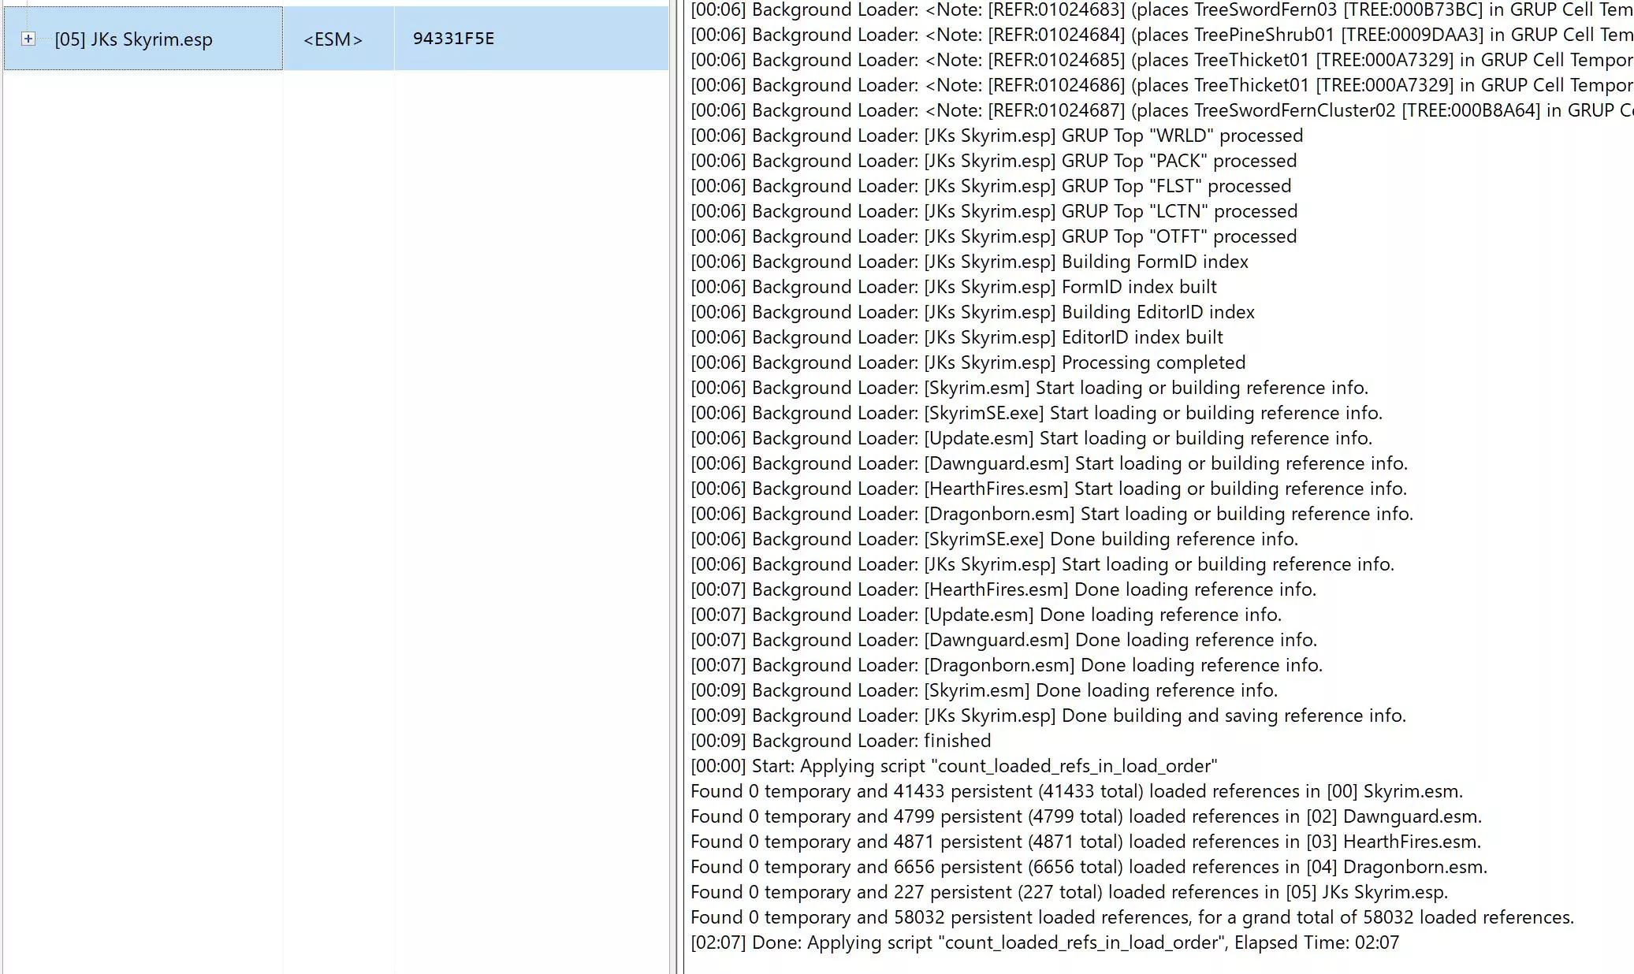Click the '[SkyrimSE.exe] Start loading' log line
1634x974 pixels.
[1037, 413]
